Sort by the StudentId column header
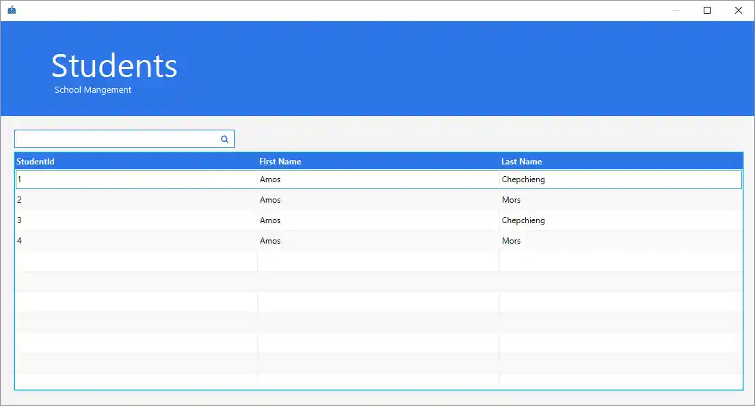This screenshot has height=406, width=755. 36,162
